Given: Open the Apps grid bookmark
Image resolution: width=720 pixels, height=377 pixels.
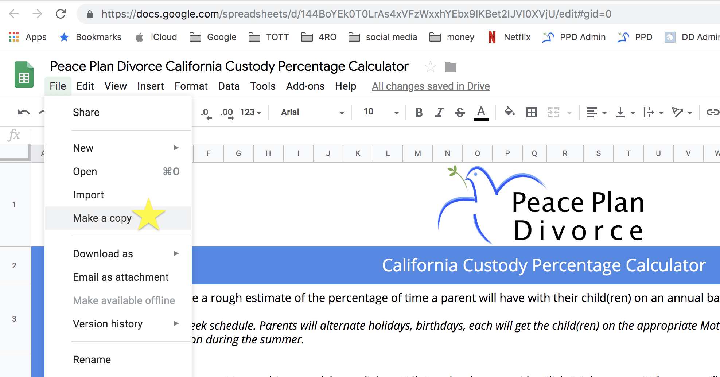Looking at the screenshot, I should click(x=28, y=37).
